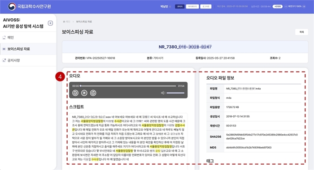Click the NR_7380 record title

[185, 47]
